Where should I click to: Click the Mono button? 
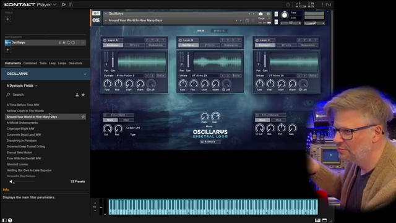coord(209,126)
